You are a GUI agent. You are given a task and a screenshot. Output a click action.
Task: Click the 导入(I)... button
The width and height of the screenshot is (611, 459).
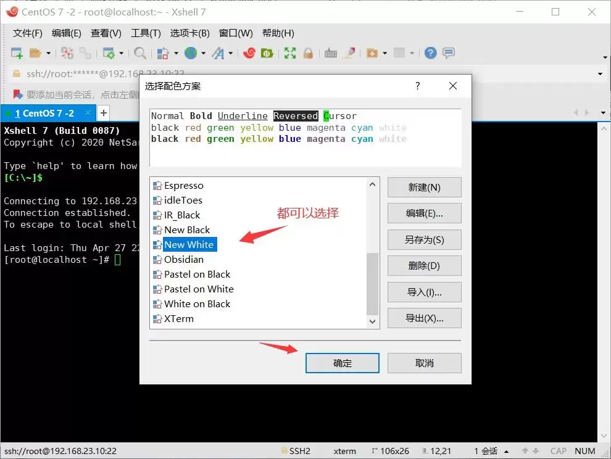pyautogui.click(x=425, y=292)
